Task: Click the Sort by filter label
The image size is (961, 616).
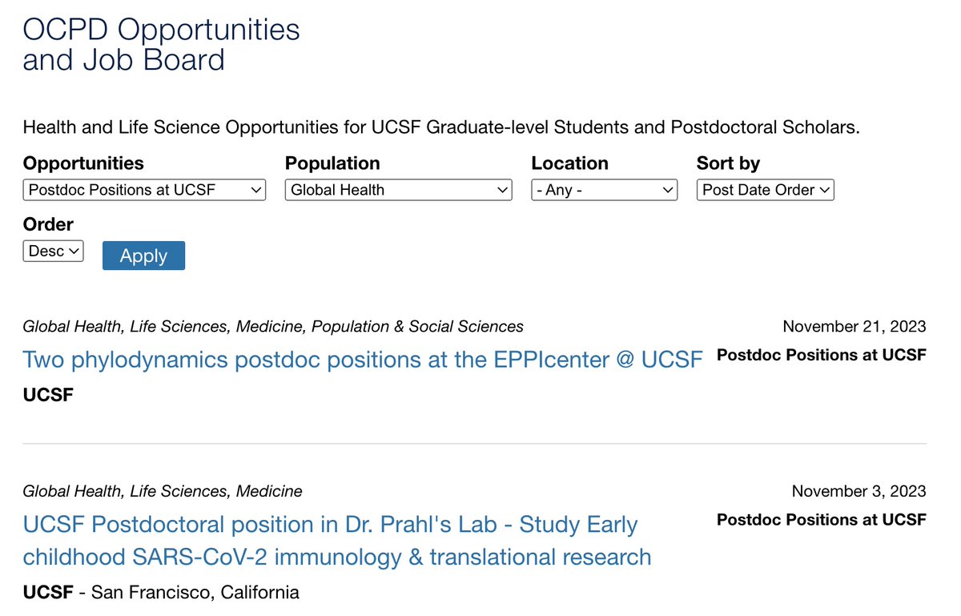Action: (728, 163)
